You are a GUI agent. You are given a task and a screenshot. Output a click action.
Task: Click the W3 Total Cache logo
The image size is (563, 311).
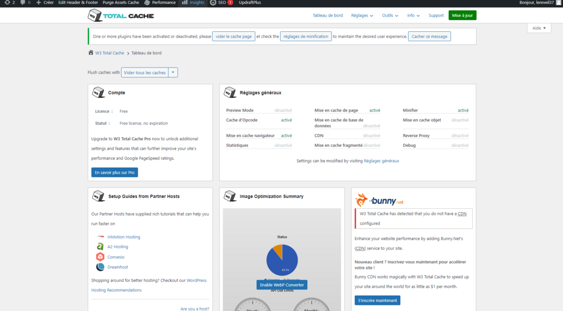(121, 15)
